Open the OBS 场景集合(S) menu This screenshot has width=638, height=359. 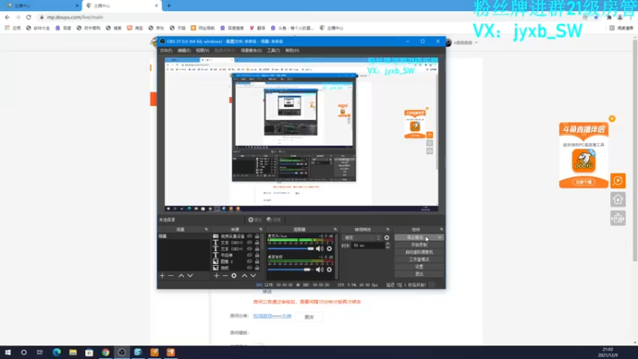[251, 50]
